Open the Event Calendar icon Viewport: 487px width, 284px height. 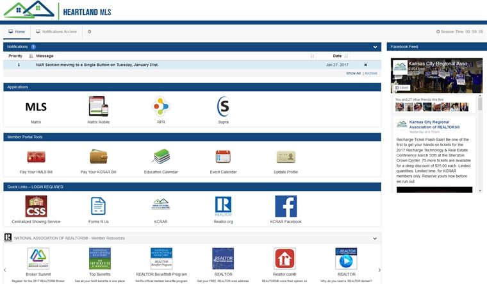(223, 156)
